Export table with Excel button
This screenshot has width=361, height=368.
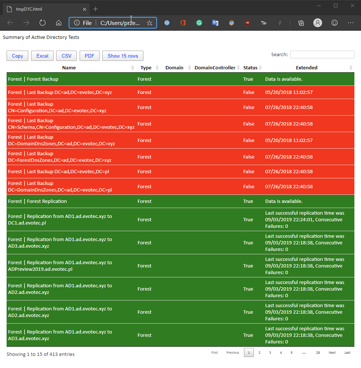coord(42,56)
